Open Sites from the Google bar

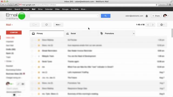[x=57, y=9]
